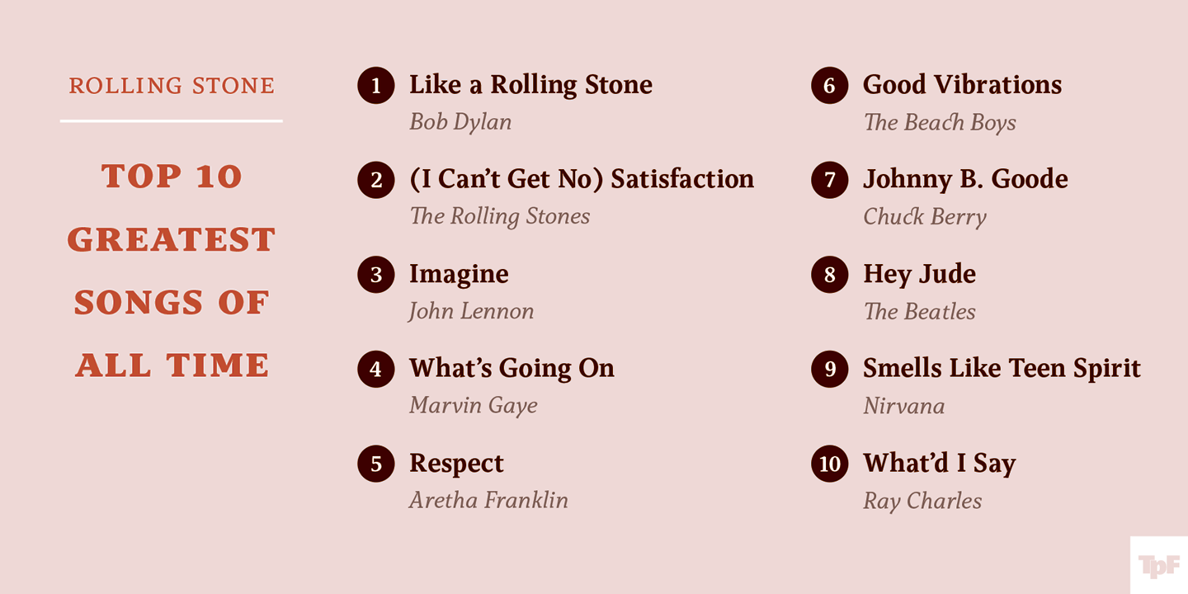Click the number 1 circle badge

tap(376, 86)
